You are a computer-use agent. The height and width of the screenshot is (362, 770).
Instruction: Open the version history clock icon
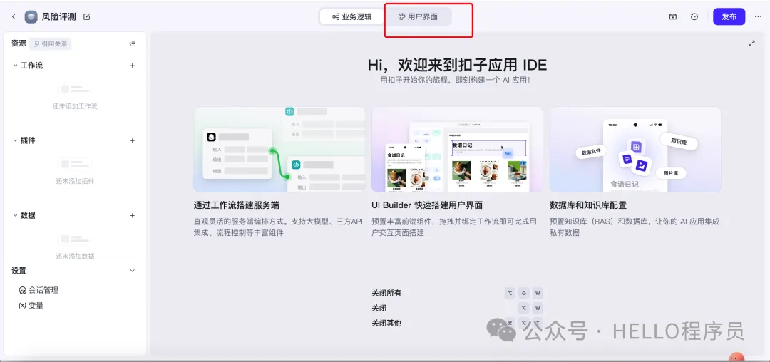click(694, 16)
